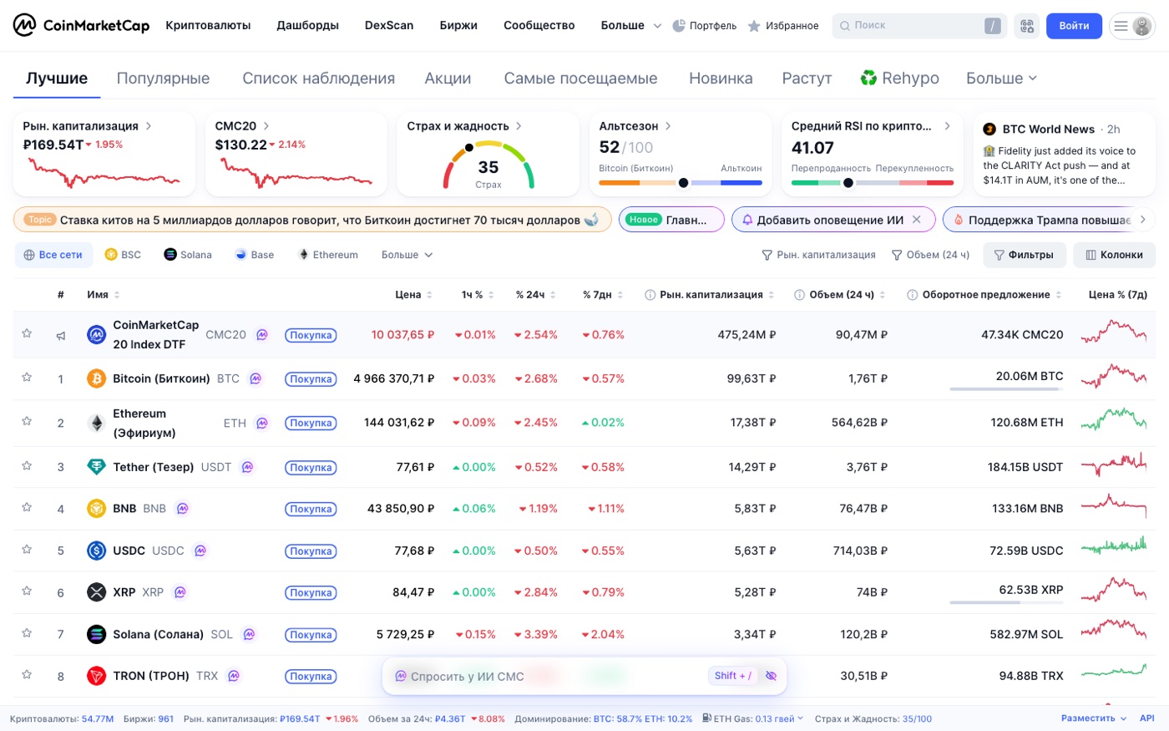The image size is (1169, 731).
Task: Expand the Больше dropdown in top navigation
Action: [x=631, y=26]
